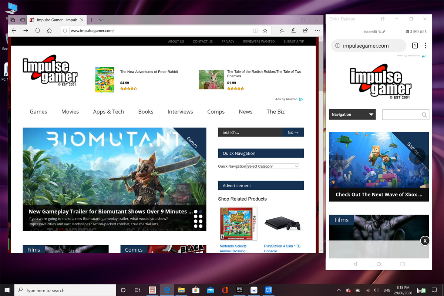Go back in Edge browser
Screen dimensions: 444x296
point(14,31)
